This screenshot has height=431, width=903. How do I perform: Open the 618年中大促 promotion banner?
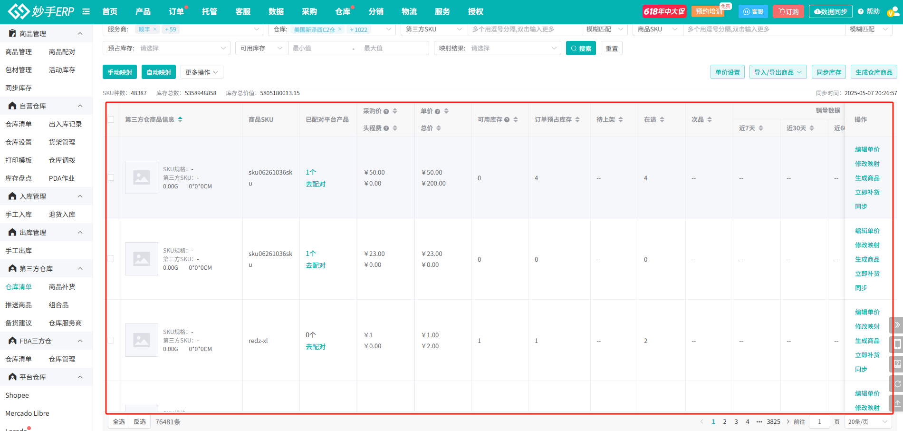[664, 11]
